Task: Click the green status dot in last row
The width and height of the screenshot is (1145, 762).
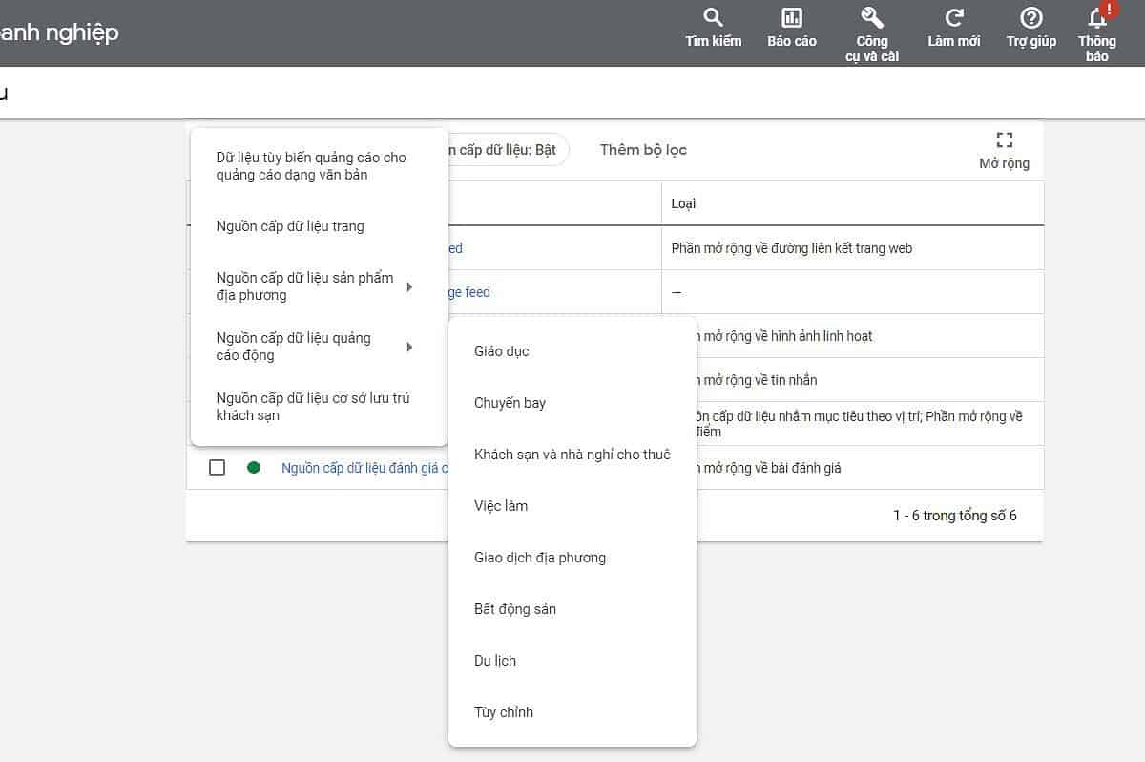Action: [254, 468]
